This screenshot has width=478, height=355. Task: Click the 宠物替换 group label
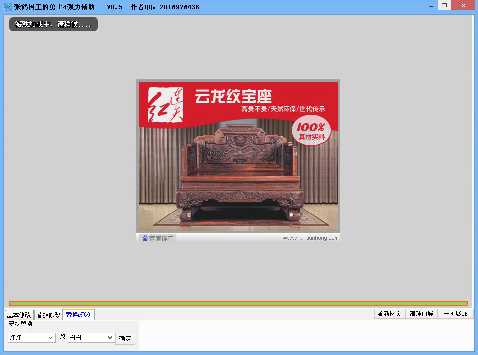(x=20, y=324)
